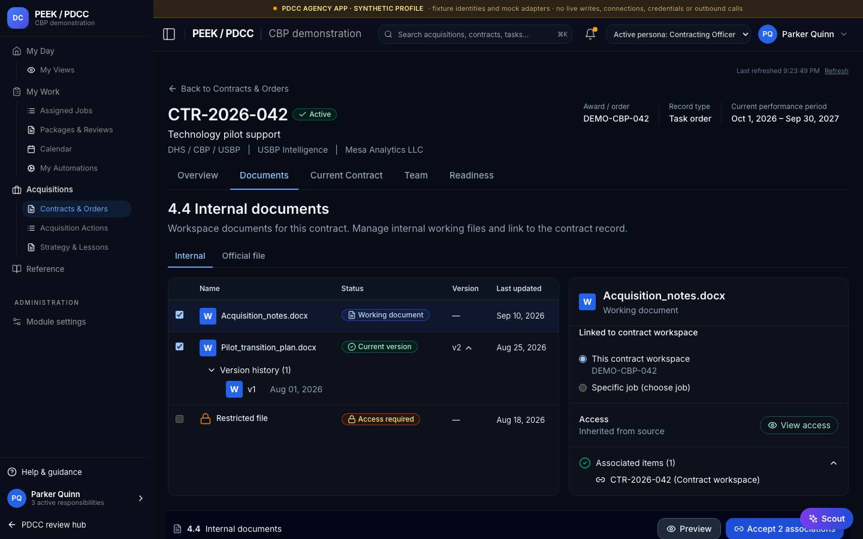This screenshot has height=539, width=863.
Task: Click the View access button
Action: [x=799, y=425]
